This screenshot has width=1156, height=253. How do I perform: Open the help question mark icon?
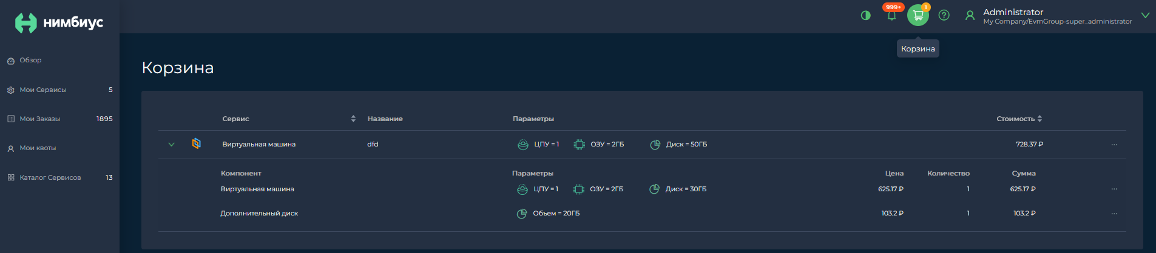(x=944, y=15)
